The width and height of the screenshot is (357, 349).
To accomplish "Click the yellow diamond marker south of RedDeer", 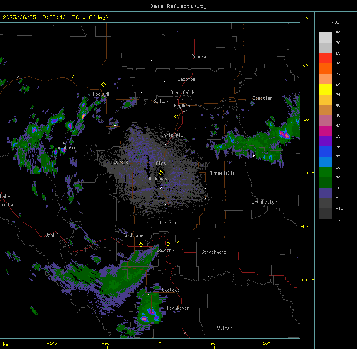I will coord(176,116).
